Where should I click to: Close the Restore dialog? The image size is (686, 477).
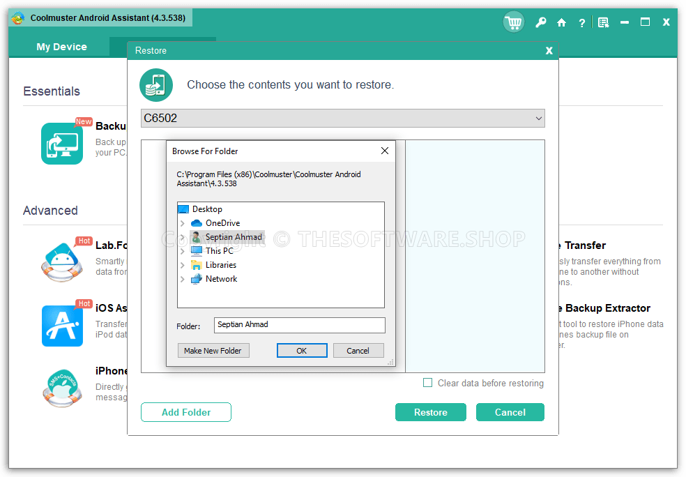point(549,51)
